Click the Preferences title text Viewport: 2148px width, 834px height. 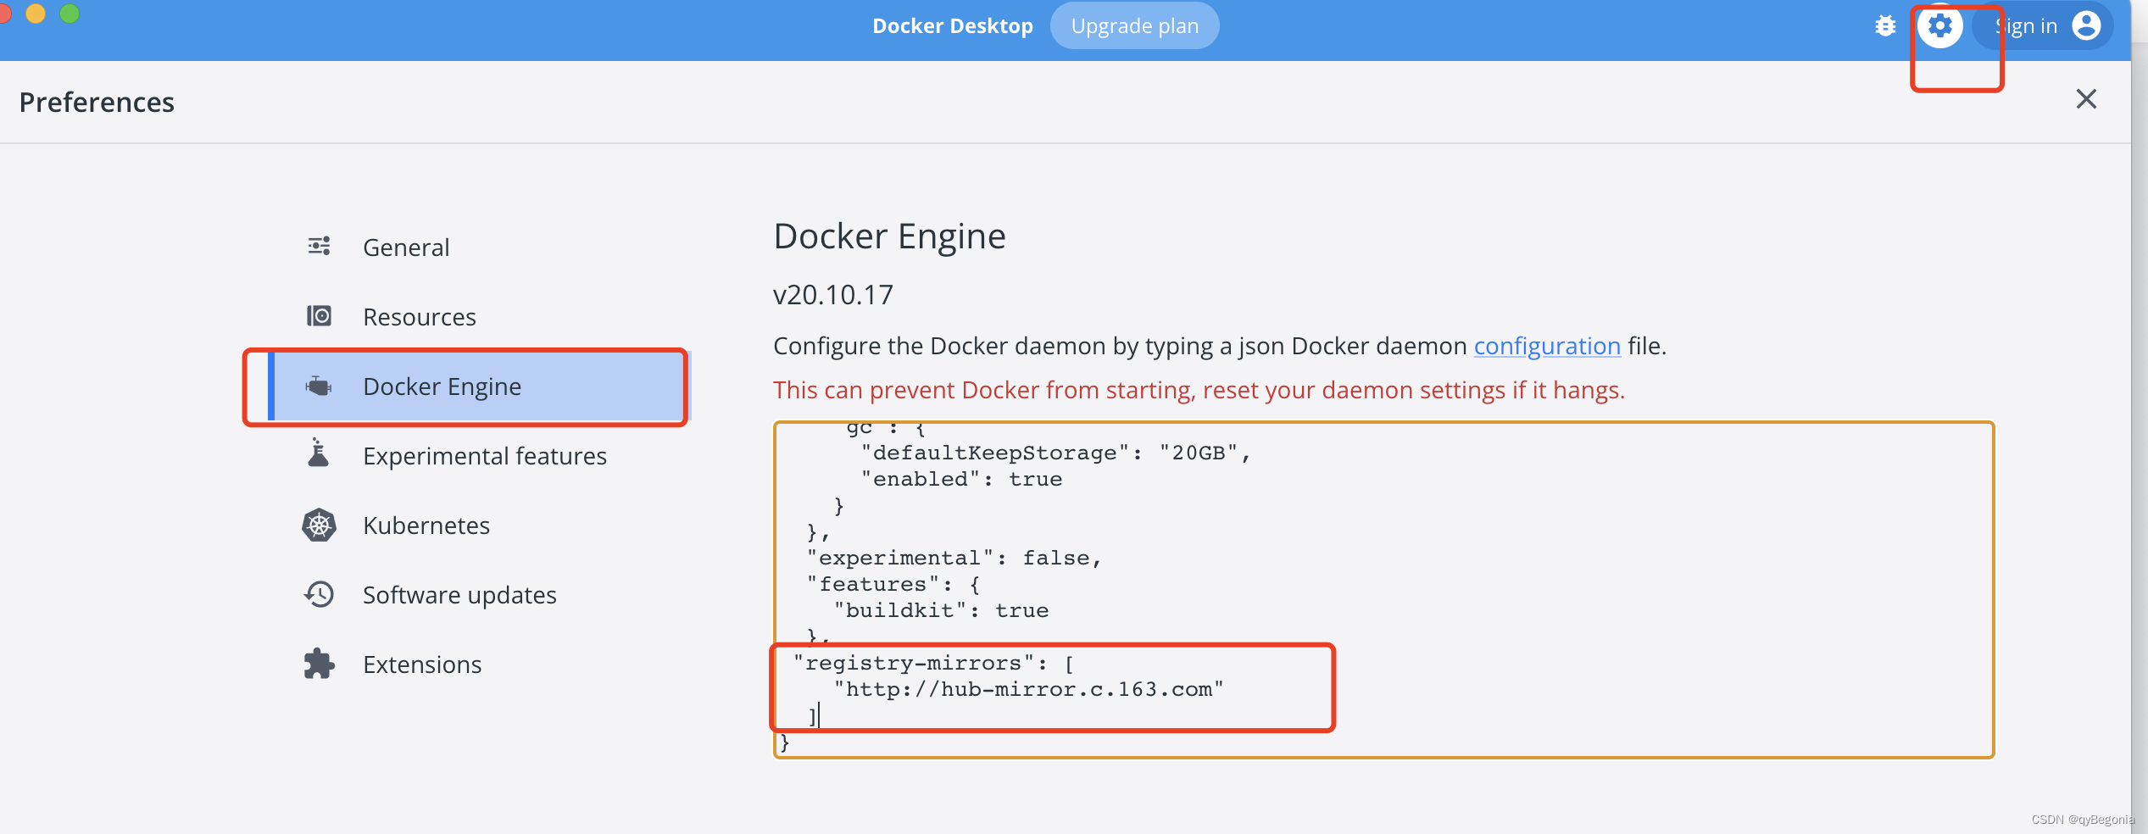point(97,103)
